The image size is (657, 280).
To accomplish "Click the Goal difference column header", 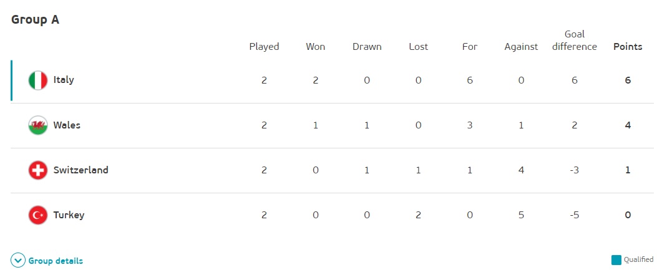I will coord(575,40).
